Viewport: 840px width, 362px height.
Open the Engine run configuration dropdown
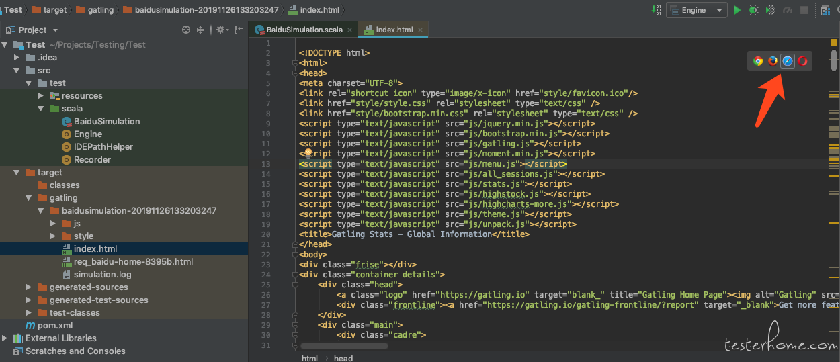697,10
